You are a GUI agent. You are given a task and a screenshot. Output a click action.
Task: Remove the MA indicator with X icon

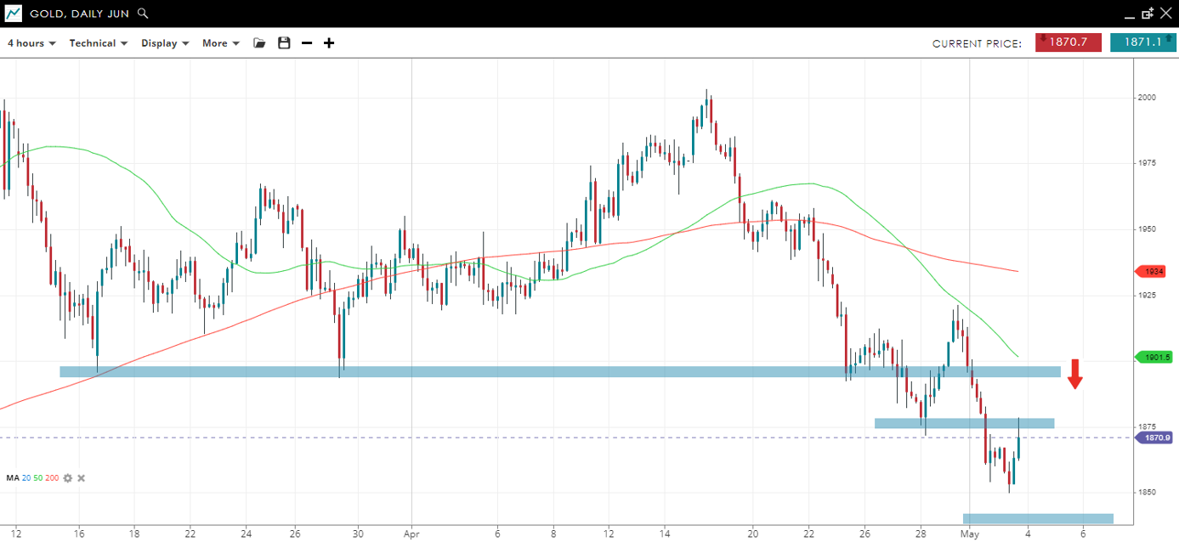point(82,478)
